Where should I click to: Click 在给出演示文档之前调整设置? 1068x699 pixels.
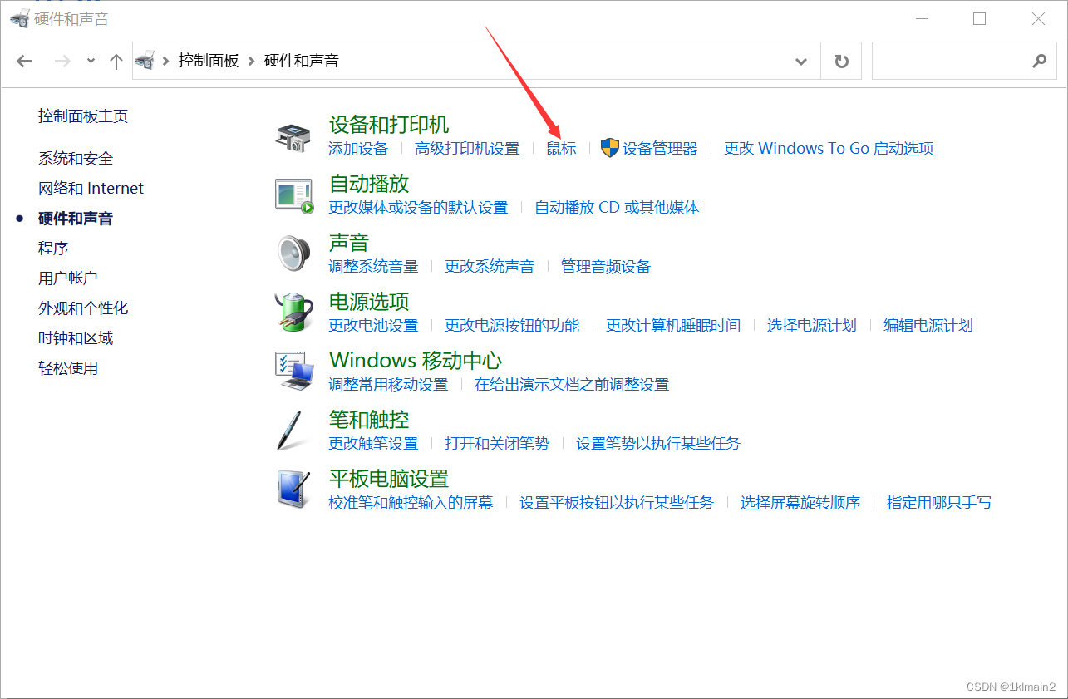(x=572, y=385)
